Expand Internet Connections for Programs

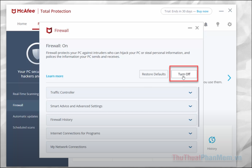coord(190,133)
